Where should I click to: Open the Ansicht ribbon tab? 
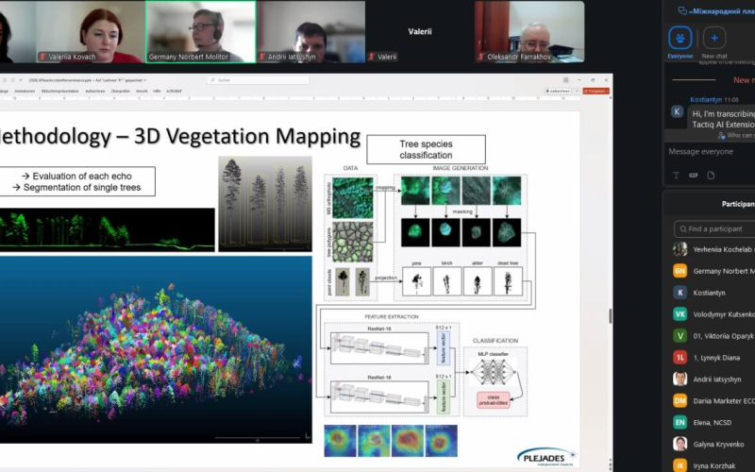click(142, 91)
